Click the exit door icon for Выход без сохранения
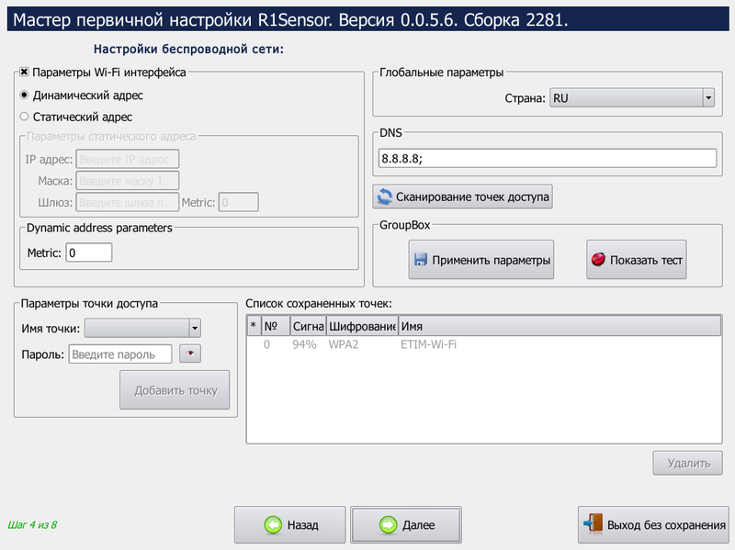The height and width of the screenshot is (550, 735). [594, 524]
